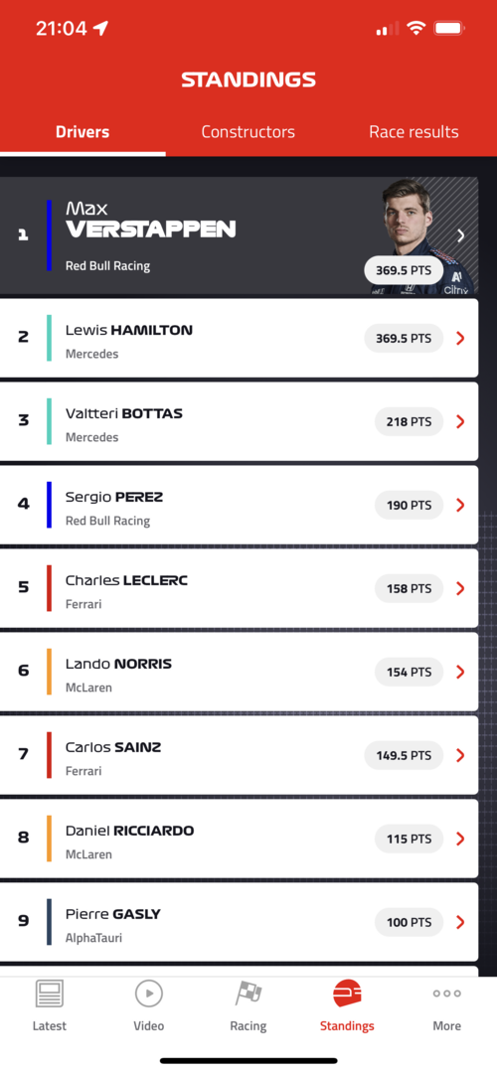Expand Pierre Gasly's red chevron
Image resolution: width=497 pixels, height=1073 pixels.
click(460, 922)
